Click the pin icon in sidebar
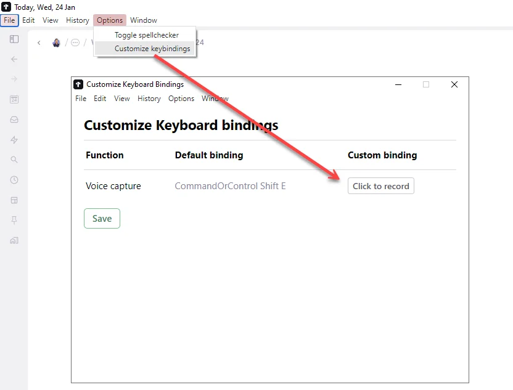513x390 pixels. (x=14, y=221)
